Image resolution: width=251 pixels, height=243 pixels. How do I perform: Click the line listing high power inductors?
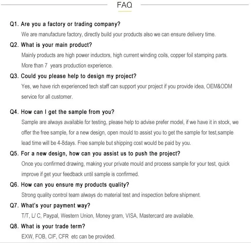(x=124, y=55)
